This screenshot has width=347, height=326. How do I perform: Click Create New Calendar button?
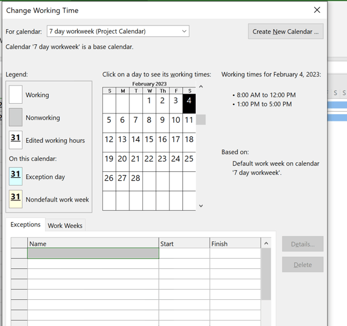(x=286, y=32)
